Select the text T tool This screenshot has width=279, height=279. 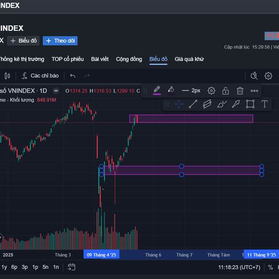coord(265,104)
